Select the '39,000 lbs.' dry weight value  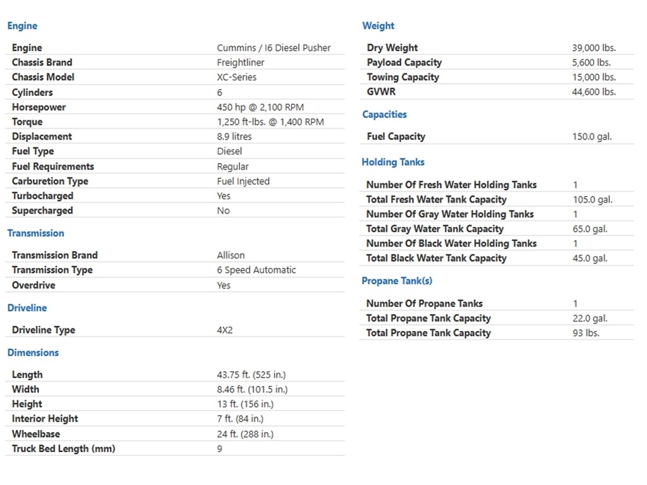[594, 48]
